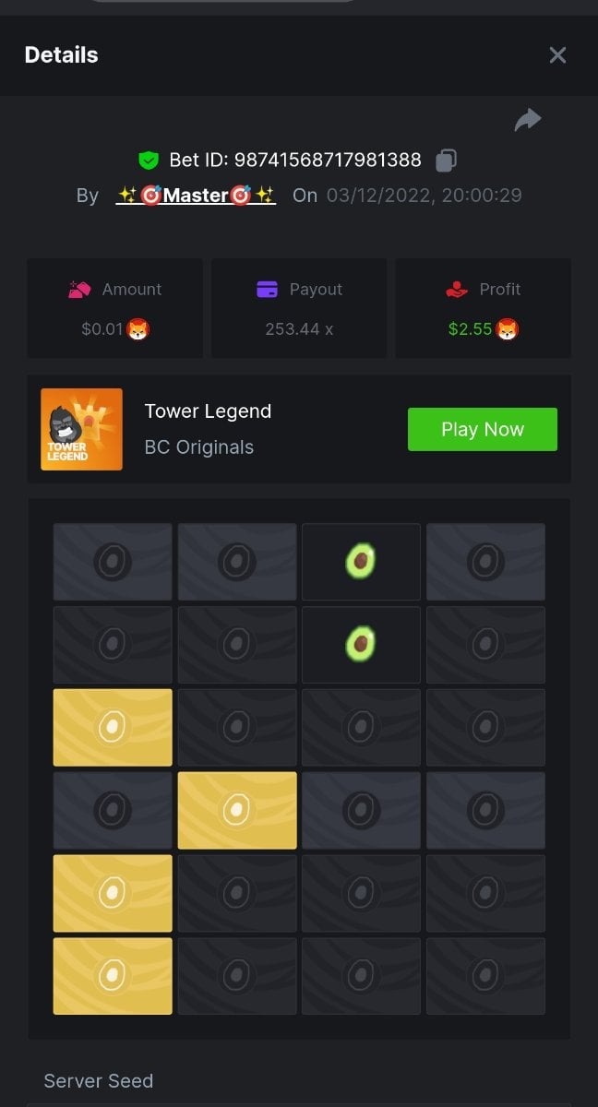Click the Payout card icon
Image resolution: width=598 pixels, height=1107 pixels.
(268, 290)
